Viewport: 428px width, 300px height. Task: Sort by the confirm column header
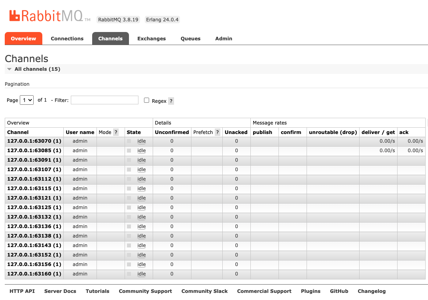coord(291,132)
